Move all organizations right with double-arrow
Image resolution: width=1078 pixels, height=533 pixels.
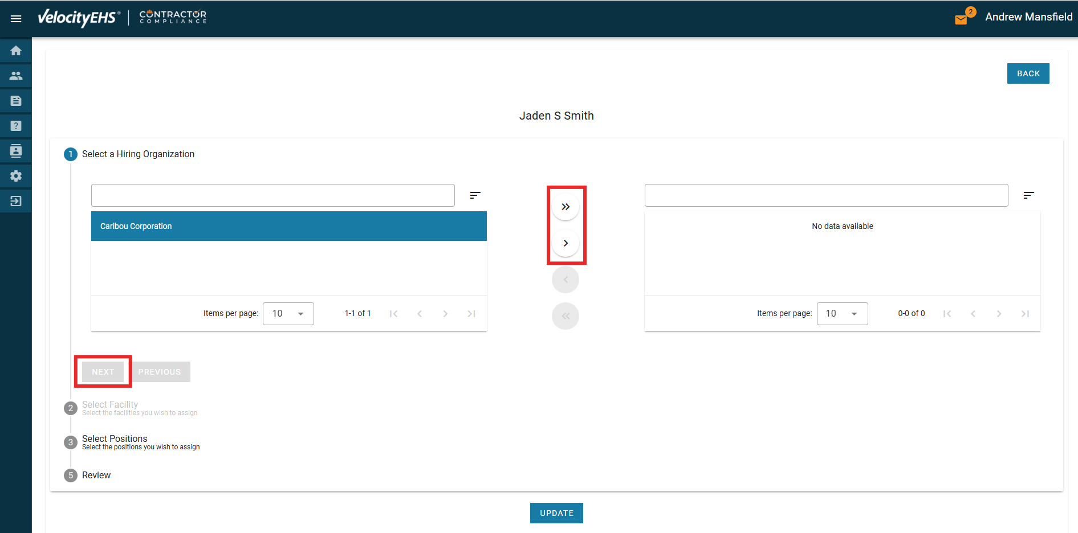(565, 207)
